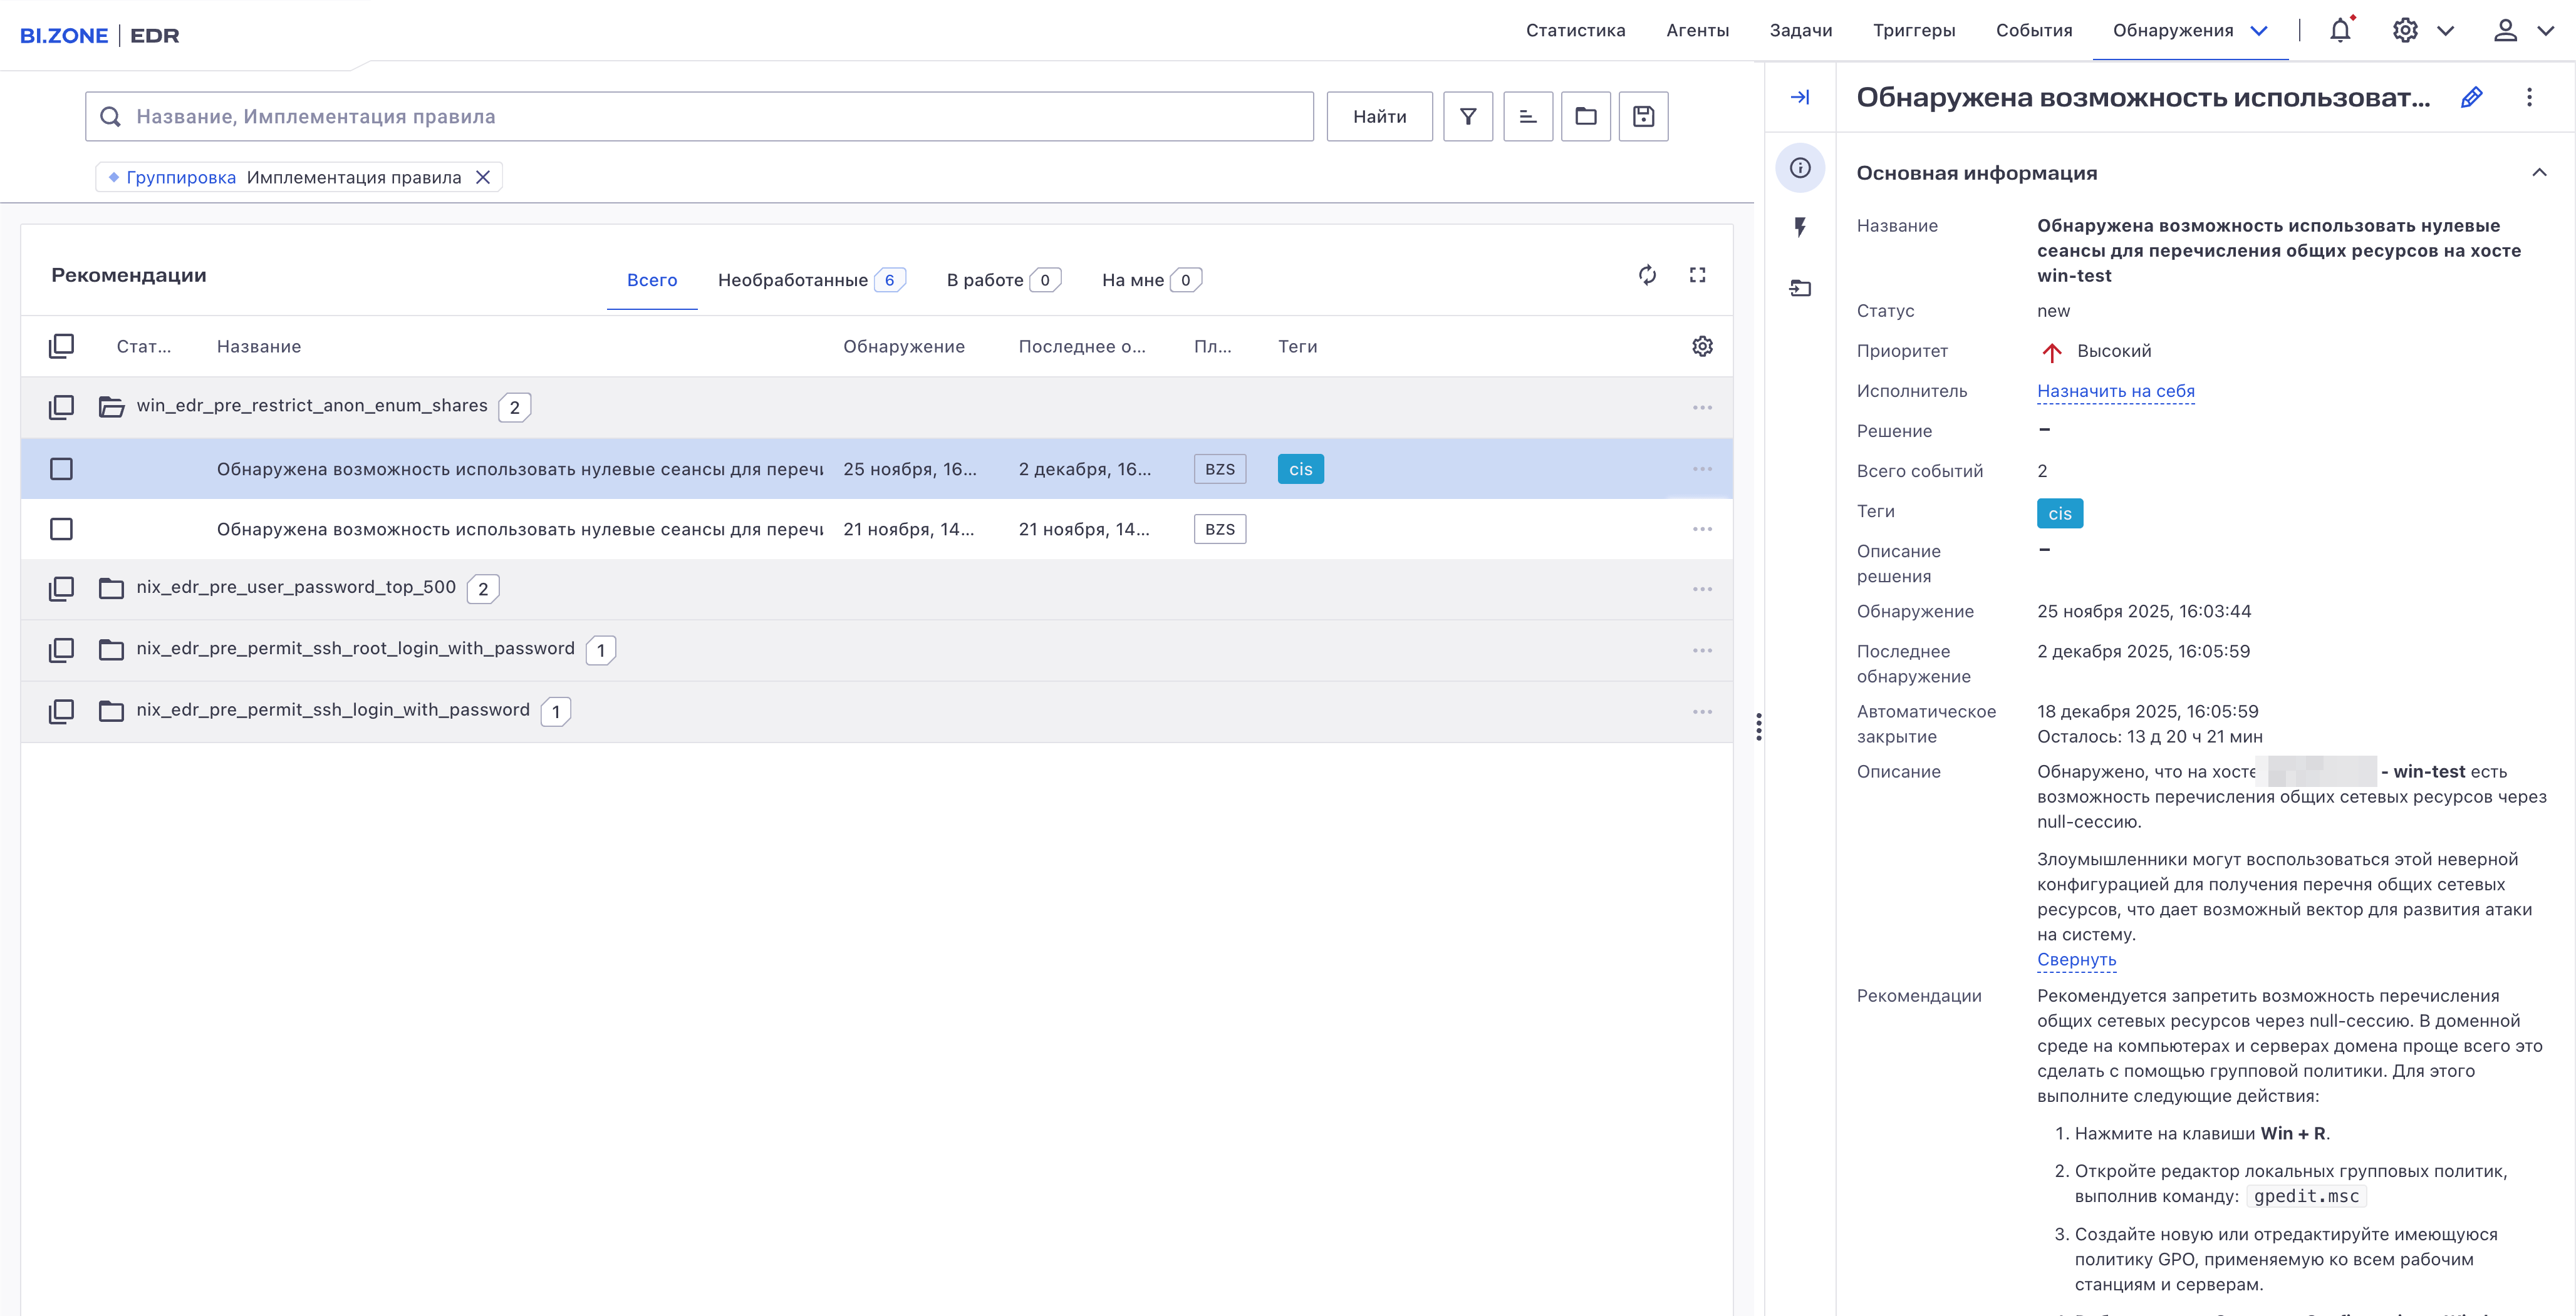Refresh the recommendations list
2576x1316 pixels.
1647,275
